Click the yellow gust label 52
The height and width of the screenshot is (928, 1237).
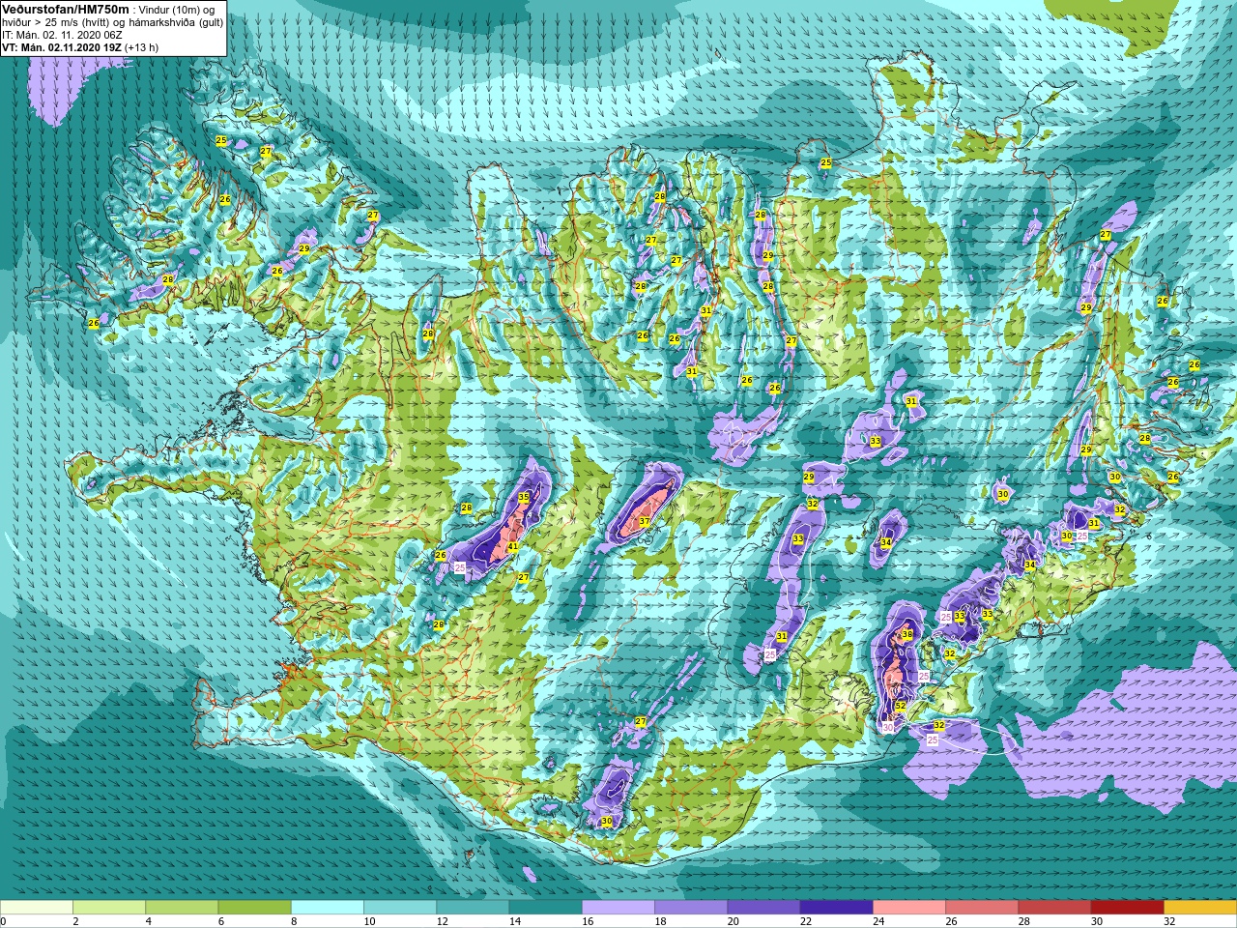click(901, 706)
